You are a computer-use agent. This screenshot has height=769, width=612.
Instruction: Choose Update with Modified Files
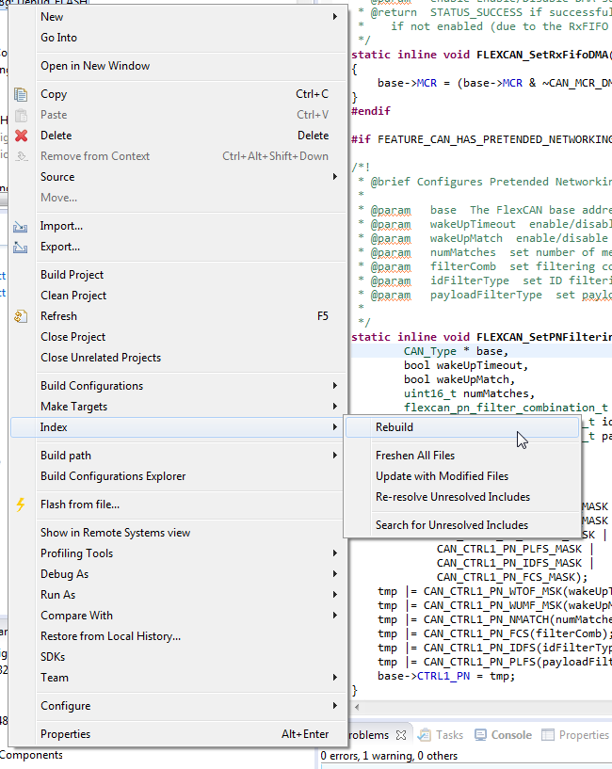coord(462,476)
